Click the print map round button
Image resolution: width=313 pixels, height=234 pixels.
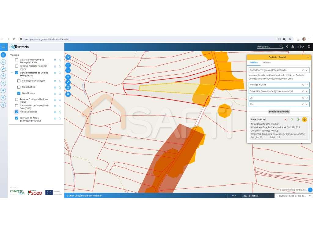tap(68, 94)
